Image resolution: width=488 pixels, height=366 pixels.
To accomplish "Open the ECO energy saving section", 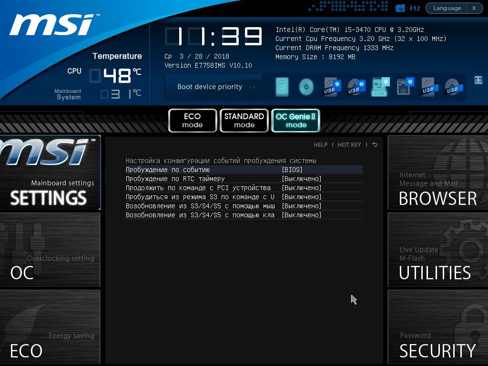I will pyautogui.click(x=50, y=327).
